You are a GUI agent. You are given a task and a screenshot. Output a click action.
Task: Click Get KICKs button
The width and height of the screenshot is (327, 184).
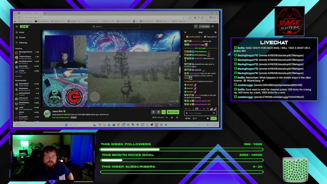click(x=204, y=26)
